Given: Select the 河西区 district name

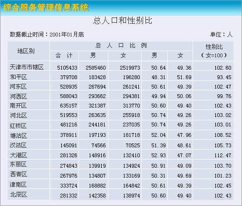Looking at the screenshot, I should click(x=19, y=96).
